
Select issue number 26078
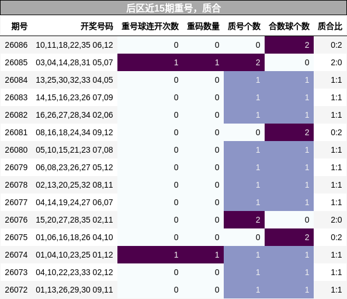[x=16, y=185]
